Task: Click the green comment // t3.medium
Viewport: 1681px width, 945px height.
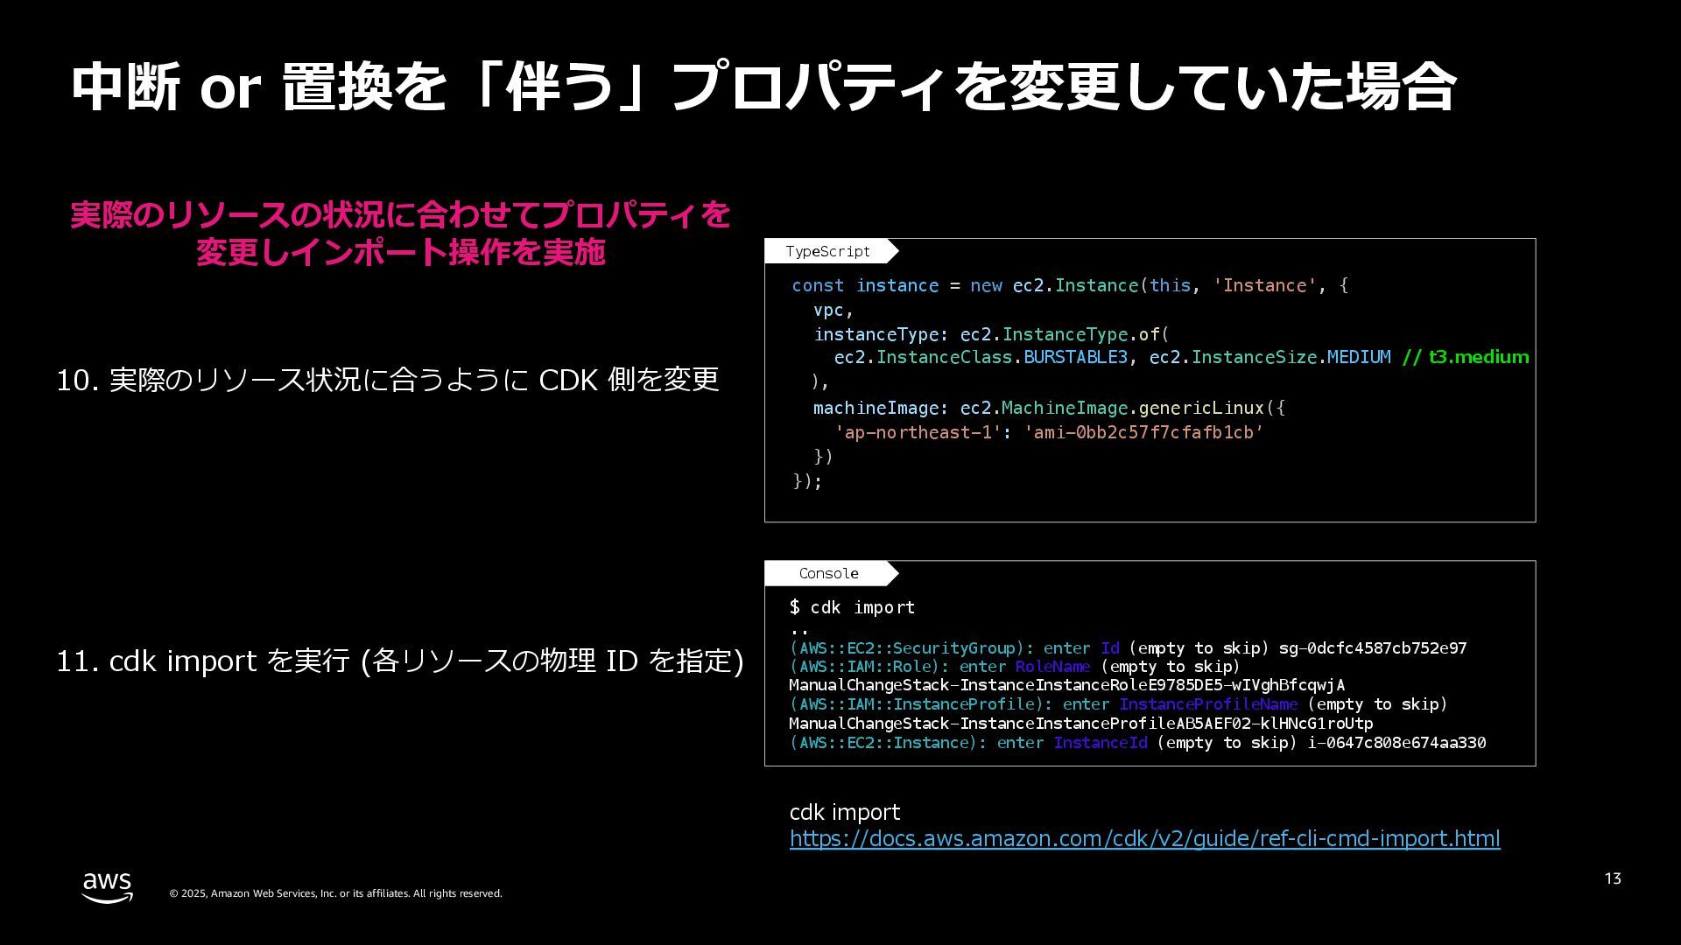Action: point(1466,357)
